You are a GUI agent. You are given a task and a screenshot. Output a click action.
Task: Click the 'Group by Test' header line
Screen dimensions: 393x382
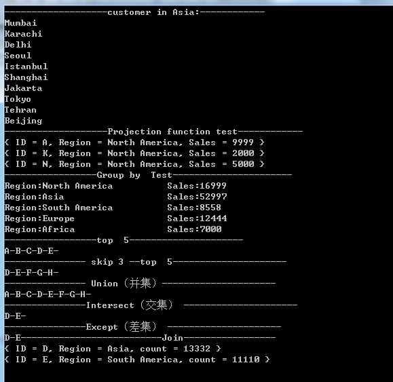tap(148, 175)
